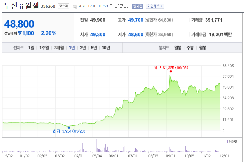The image size is (244, 162).
Task: Click the current price 48,800
Action: click(x=19, y=24)
